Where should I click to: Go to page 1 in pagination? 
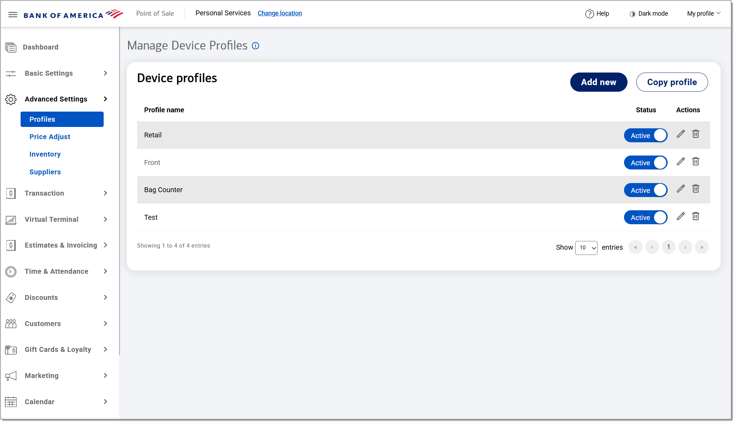(668, 247)
